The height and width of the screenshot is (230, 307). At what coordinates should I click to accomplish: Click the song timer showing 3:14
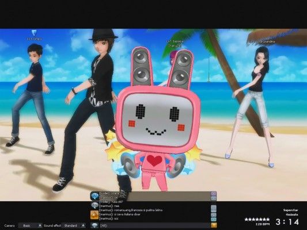[287, 222]
